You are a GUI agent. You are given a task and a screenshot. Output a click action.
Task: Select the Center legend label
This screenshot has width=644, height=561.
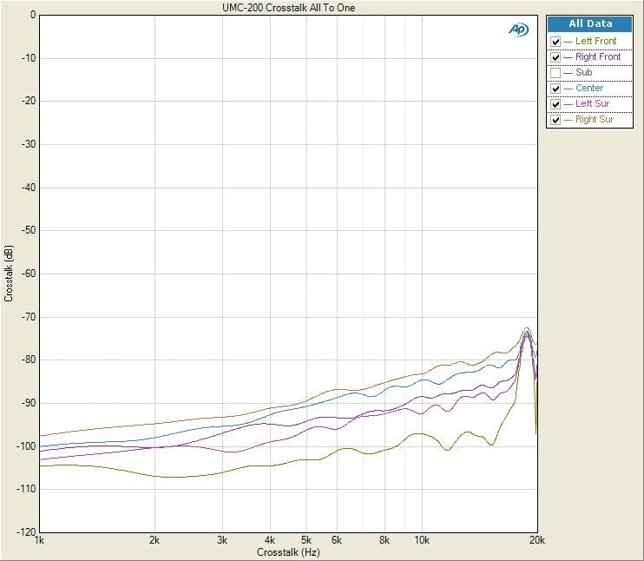pos(588,89)
